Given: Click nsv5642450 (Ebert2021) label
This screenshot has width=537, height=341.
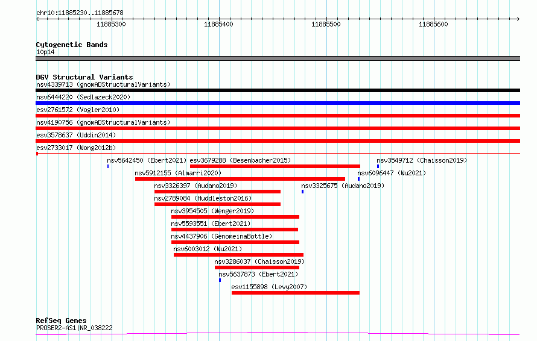Looking at the screenshot, I should 147,160.
